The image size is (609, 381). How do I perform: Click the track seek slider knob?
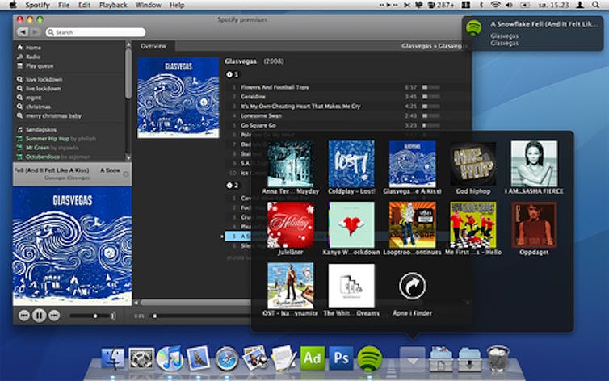click(154, 316)
